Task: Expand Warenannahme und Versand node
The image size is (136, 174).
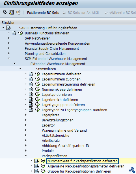Action: pyautogui.click(x=26, y=130)
